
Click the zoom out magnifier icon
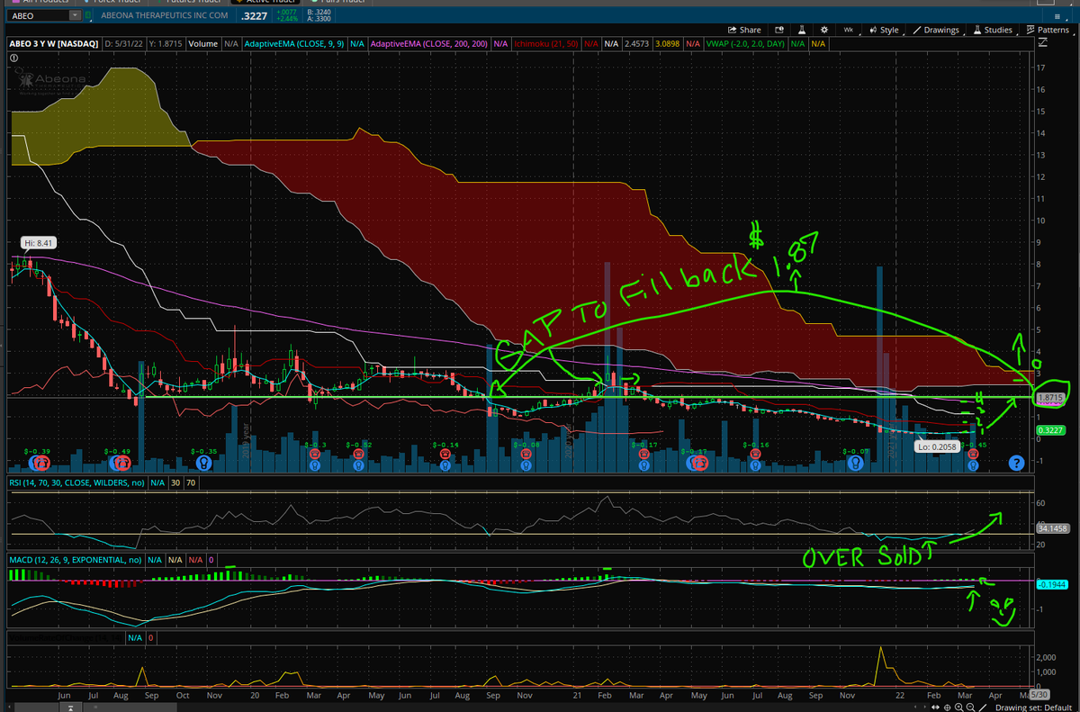pyautogui.click(x=969, y=707)
